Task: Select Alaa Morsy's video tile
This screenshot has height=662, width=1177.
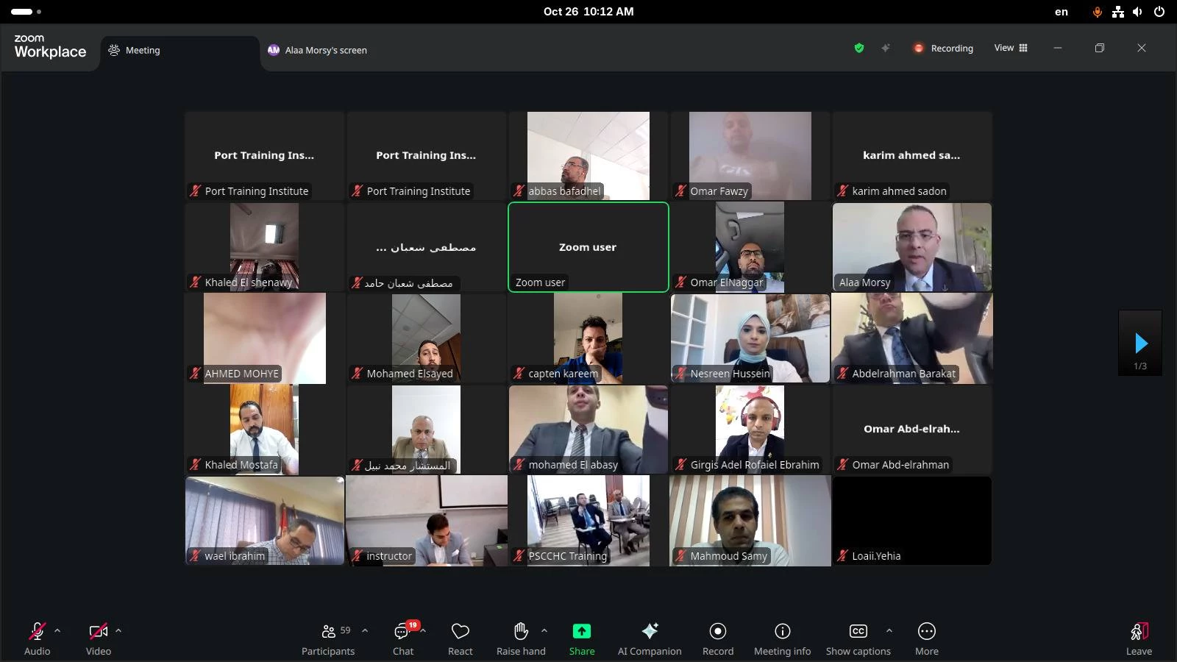Action: (911, 247)
